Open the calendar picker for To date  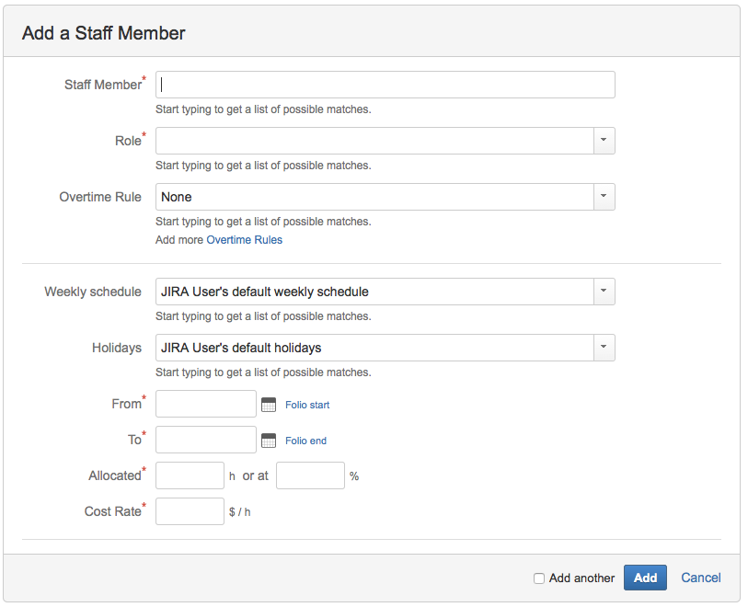tap(268, 440)
